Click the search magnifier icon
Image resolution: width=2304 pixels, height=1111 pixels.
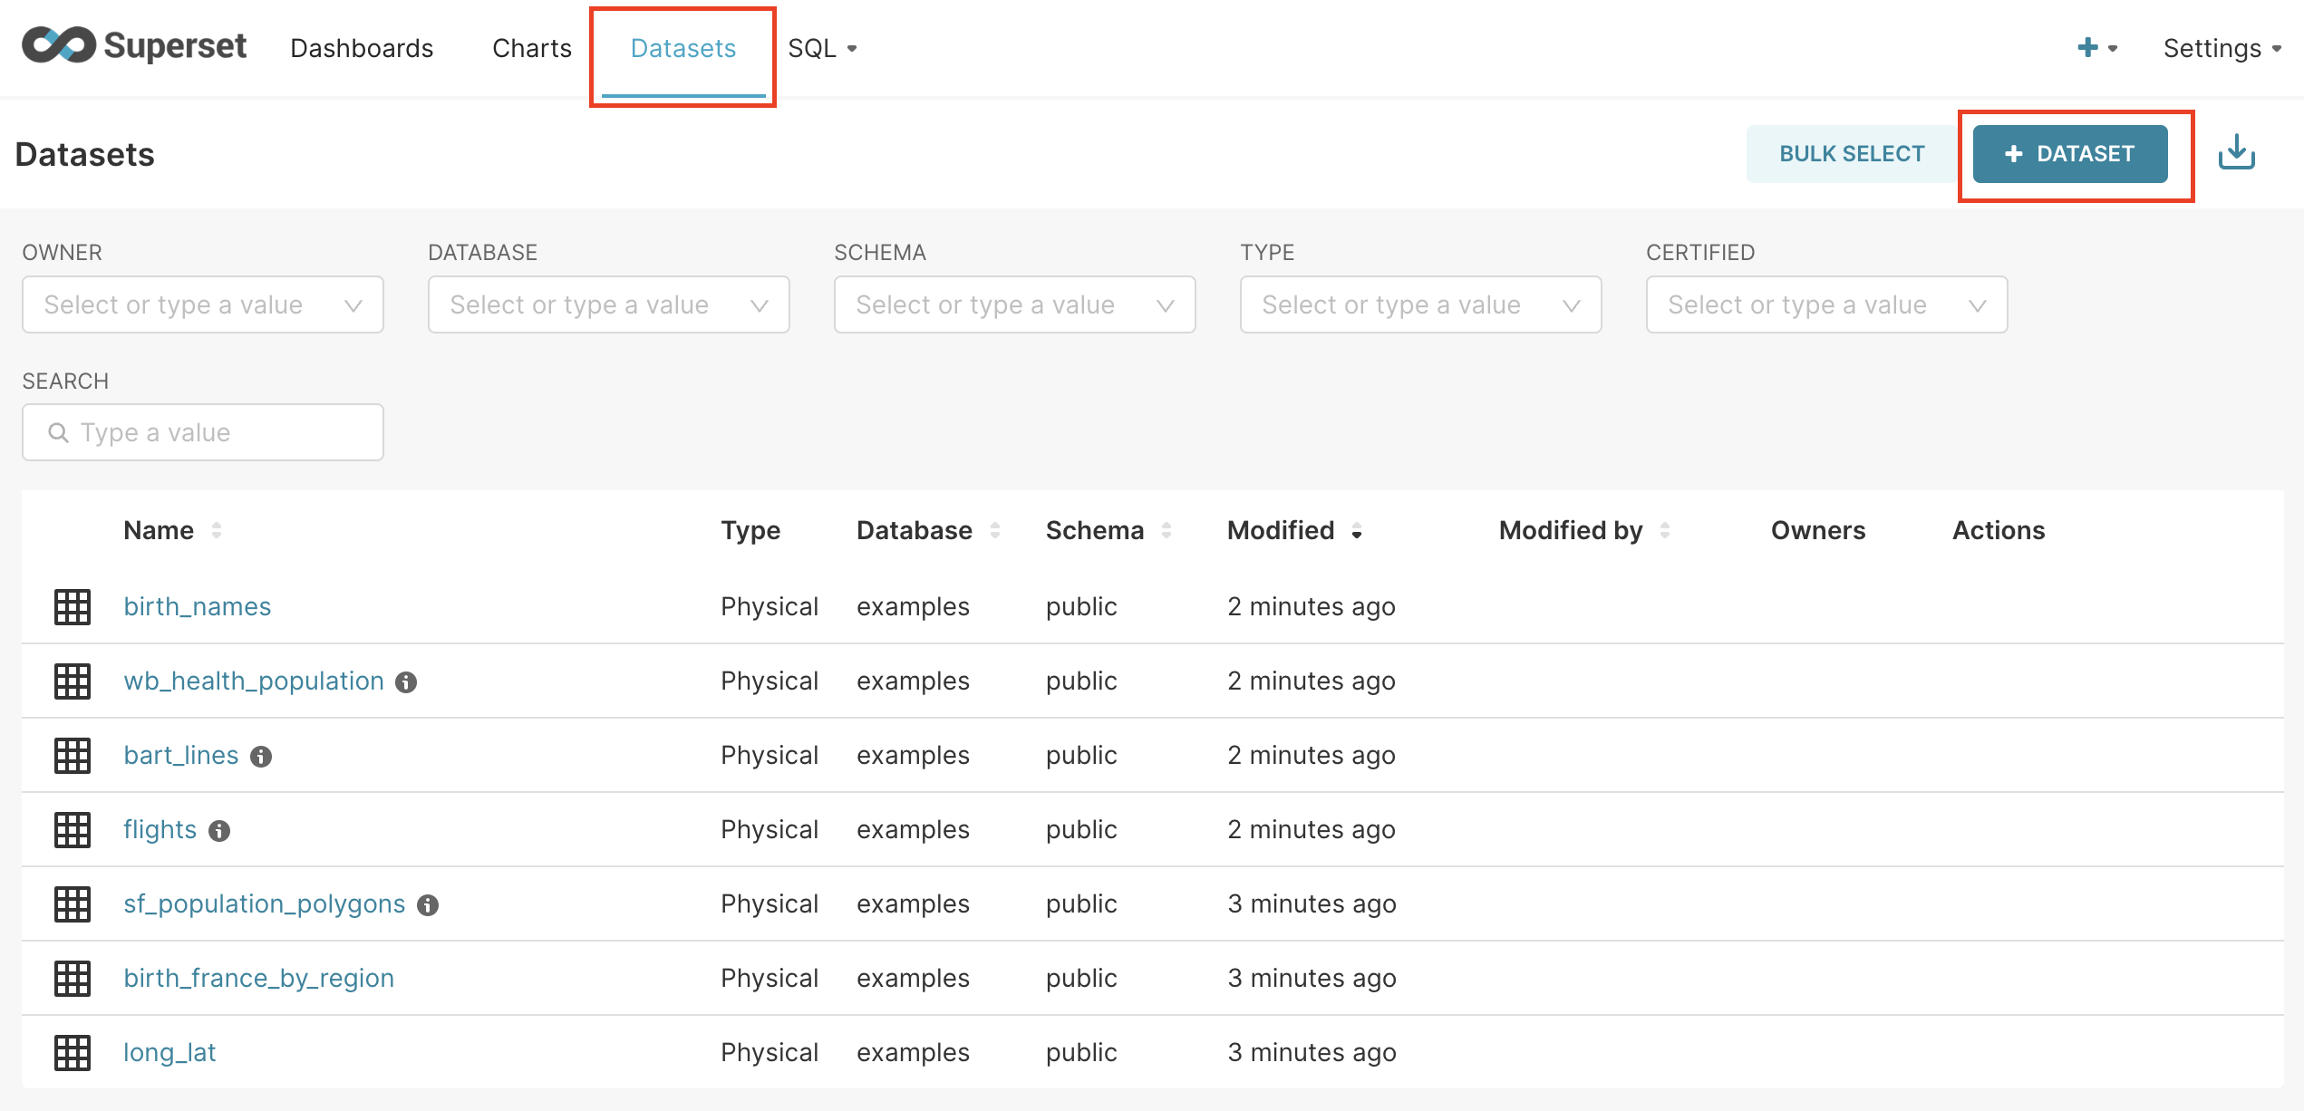coord(59,432)
